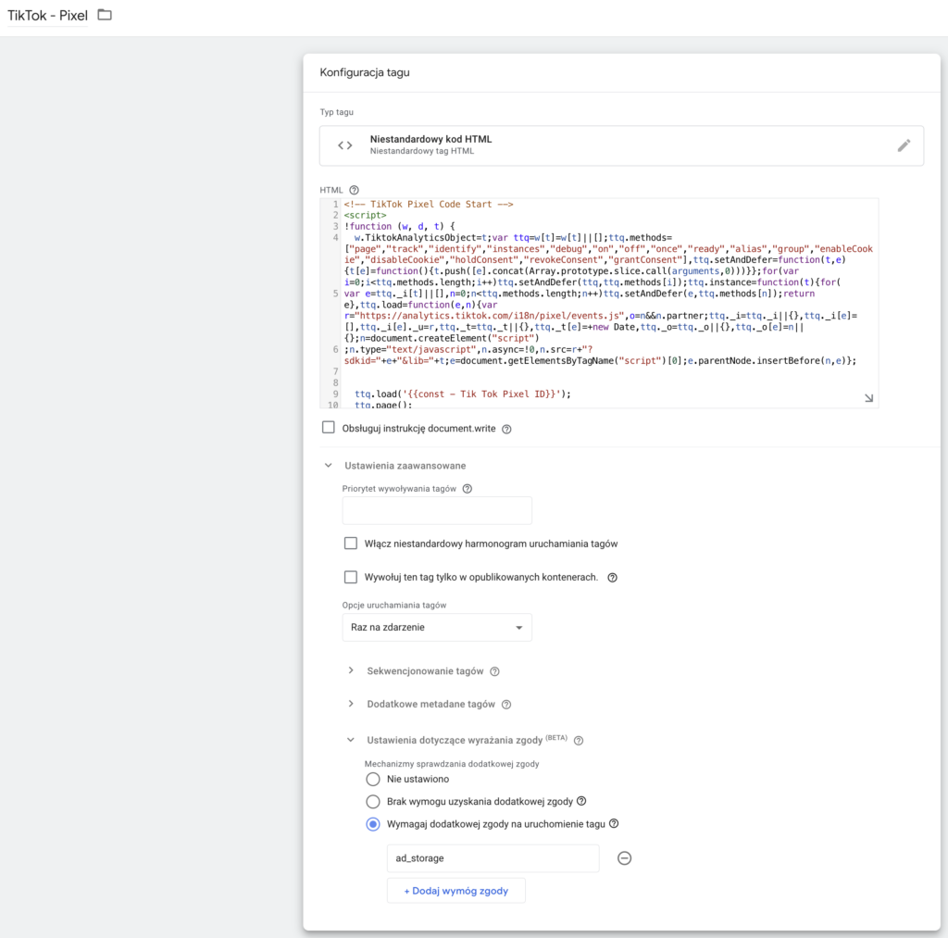Open help for Ustawienia dotyczące wyrażania zgody
Viewport: 948px width, 938px height.
coord(579,741)
